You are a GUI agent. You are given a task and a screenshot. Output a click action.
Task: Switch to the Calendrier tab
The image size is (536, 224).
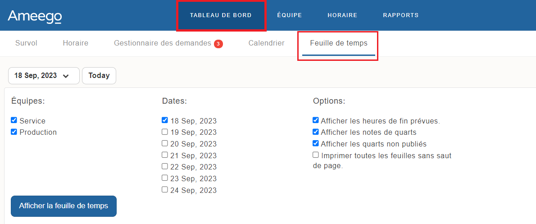click(x=266, y=43)
